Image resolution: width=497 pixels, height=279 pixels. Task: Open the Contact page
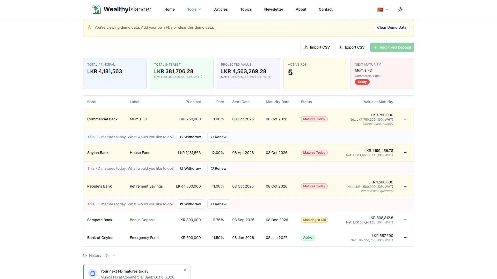pos(326,9)
